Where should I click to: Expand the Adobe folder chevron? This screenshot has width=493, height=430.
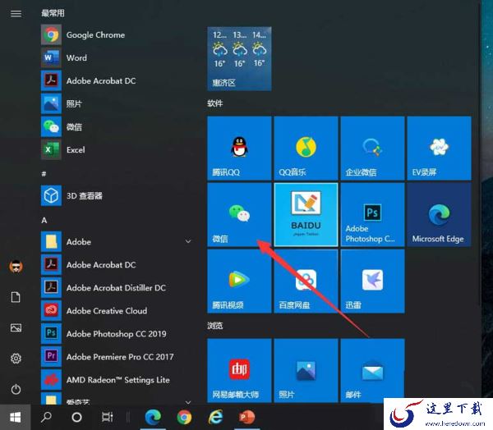pyautogui.click(x=188, y=241)
